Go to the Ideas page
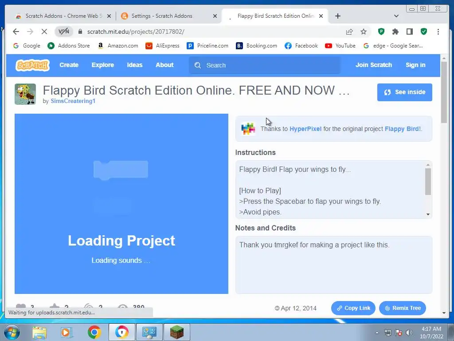 135,65
